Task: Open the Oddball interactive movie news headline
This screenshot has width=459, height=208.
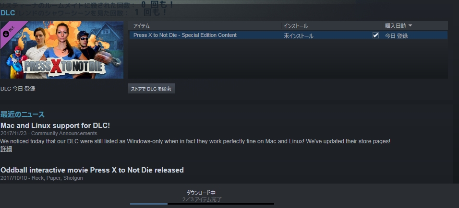Action: point(92,170)
